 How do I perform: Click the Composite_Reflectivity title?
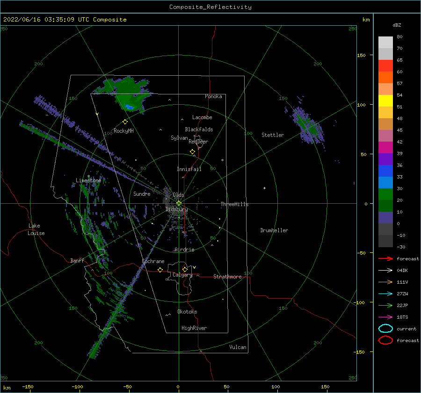(210, 7)
